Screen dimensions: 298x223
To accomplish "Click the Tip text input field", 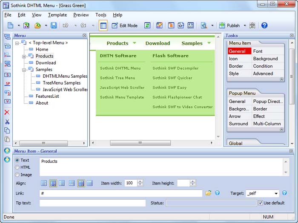I will tap(92, 203).
